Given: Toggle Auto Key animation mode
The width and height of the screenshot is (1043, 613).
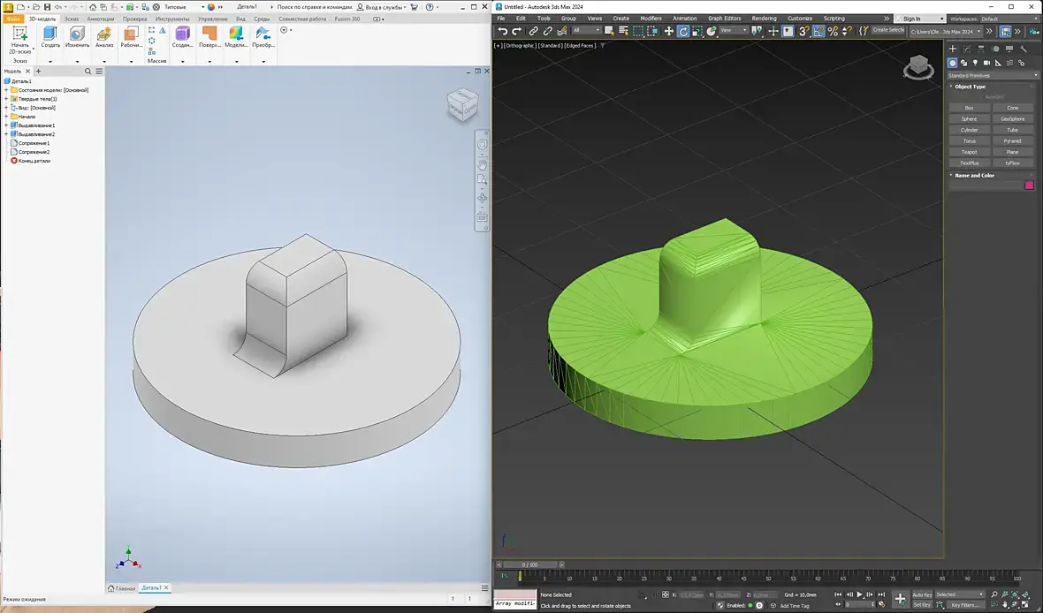Looking at the screenshot, I should (922, 594).
